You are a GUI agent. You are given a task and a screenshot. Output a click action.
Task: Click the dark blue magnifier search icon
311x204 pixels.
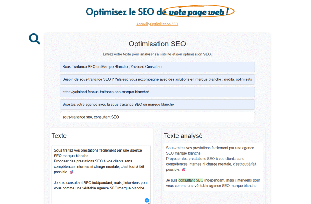point(34,39)
